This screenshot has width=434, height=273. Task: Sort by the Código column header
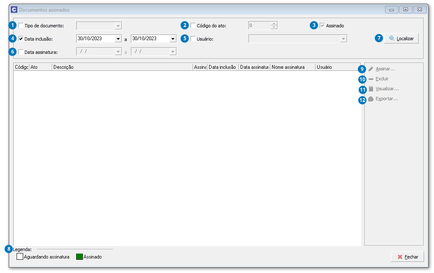pos(21,67)
